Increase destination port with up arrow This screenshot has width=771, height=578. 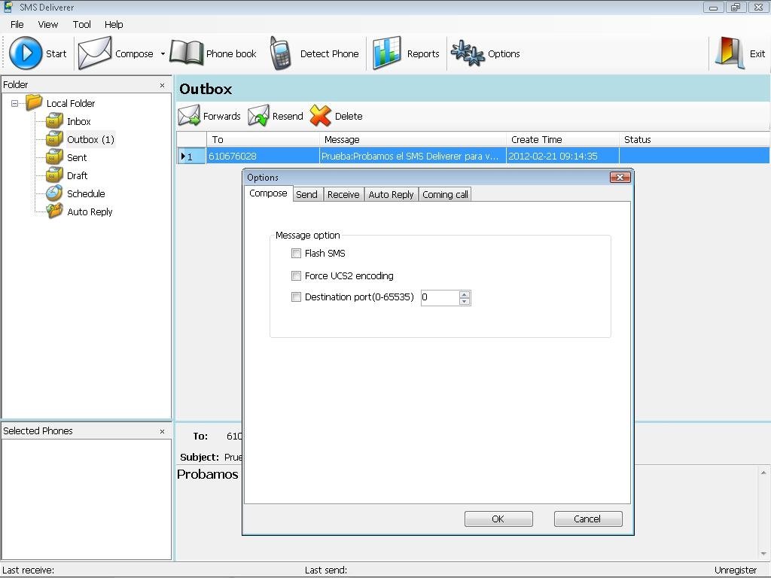(x=464, y=294)
